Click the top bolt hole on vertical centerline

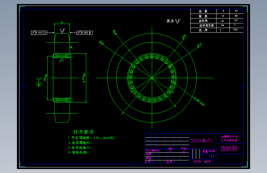152,56
